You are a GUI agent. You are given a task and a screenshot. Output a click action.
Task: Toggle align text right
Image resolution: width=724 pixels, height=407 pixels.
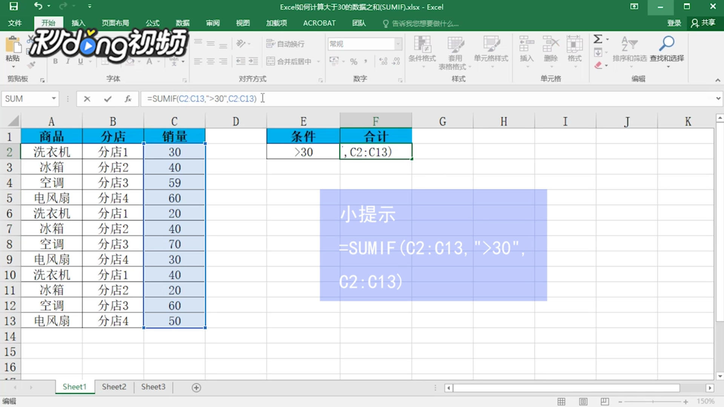[x=223, y=61]
